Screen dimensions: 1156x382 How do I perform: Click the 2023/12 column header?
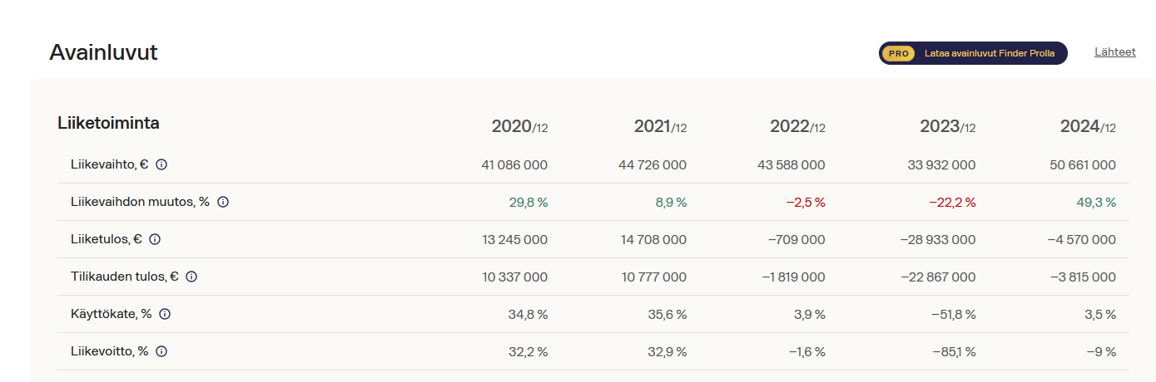[x=947, y=126]
